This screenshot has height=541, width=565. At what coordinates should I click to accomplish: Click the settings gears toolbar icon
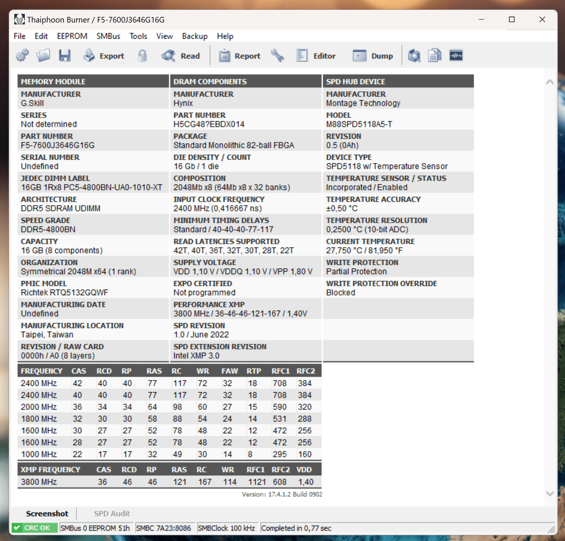(22, 56)
